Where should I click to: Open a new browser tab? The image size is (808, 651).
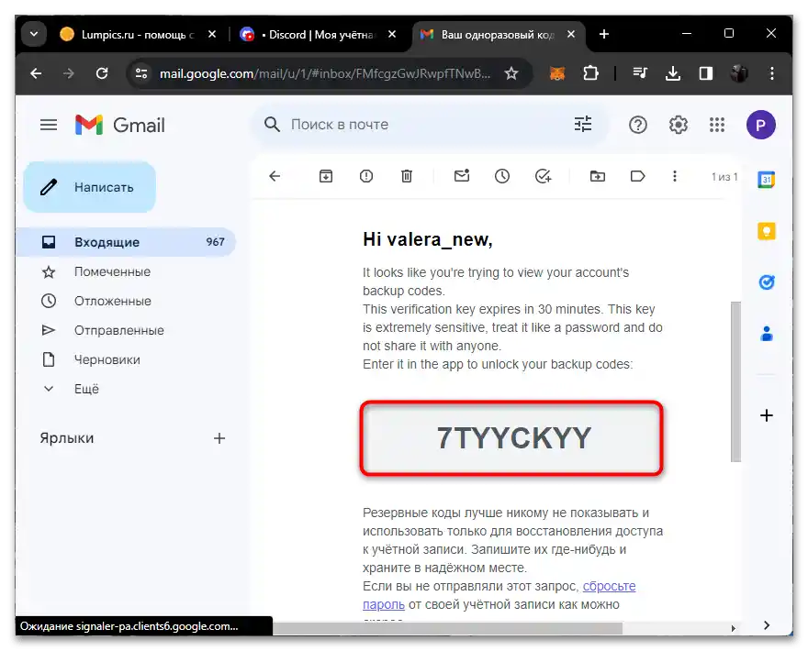604,35
